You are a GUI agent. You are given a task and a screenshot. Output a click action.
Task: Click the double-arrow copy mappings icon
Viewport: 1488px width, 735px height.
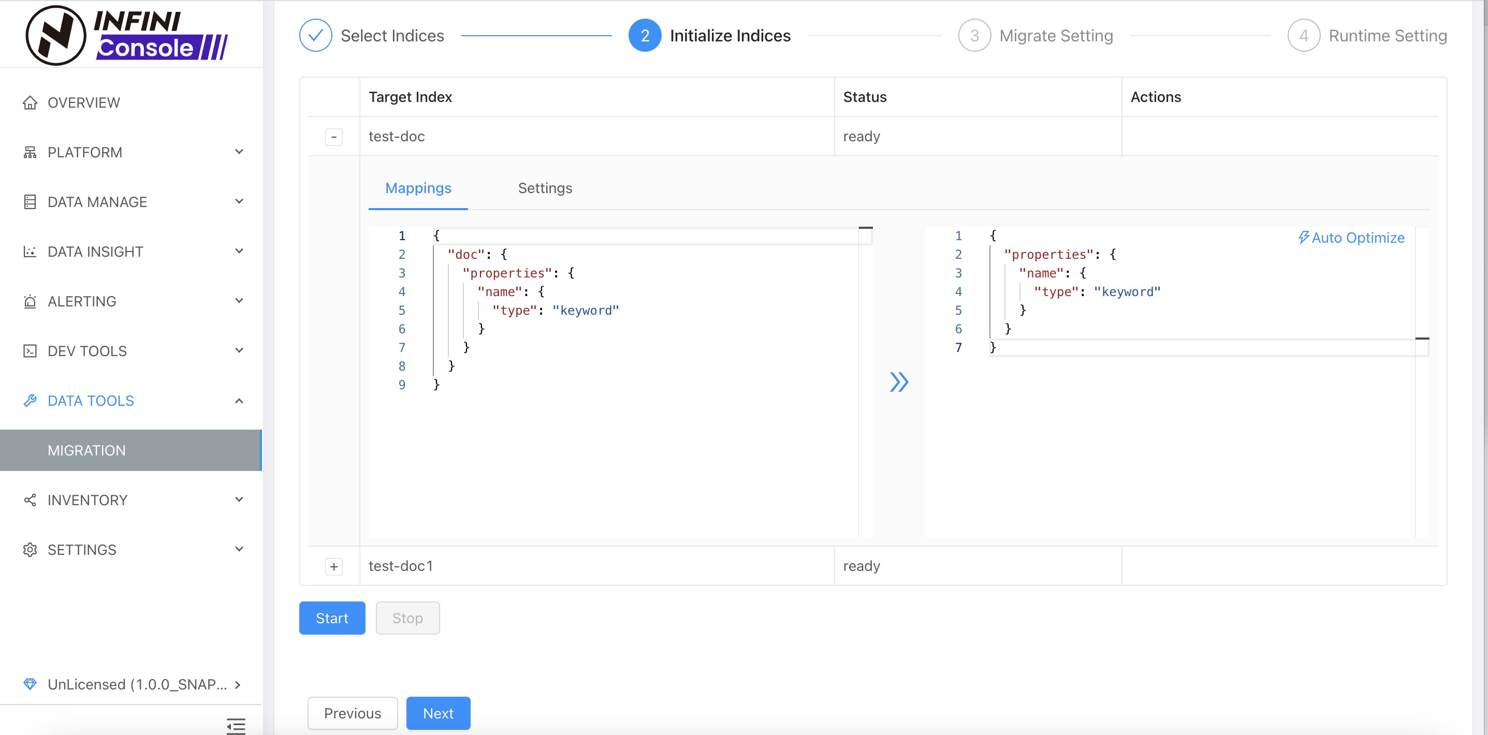pyautogui.click(x=899, y=381)
